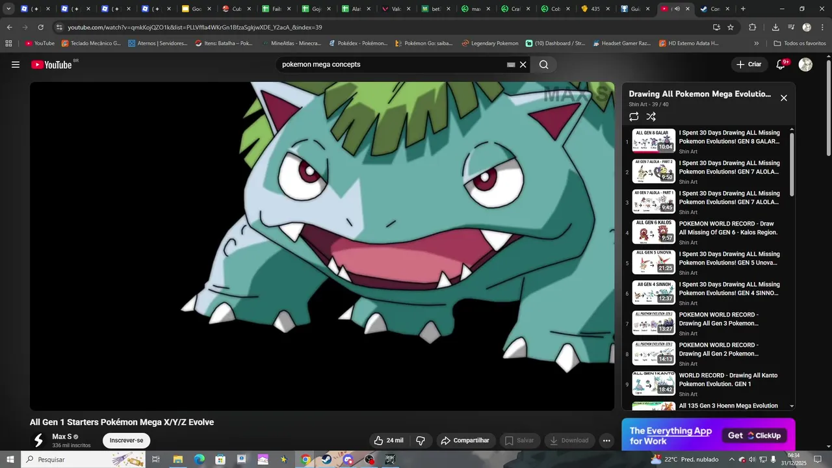Image resolution: width=832 pixels, height=468 pixels.
Task: Dislike the video with thumbs down
Action: (421, 440)
